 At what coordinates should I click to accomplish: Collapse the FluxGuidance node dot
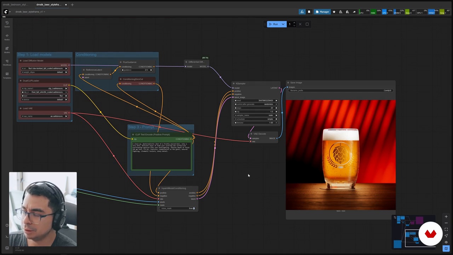coord(121,62)
